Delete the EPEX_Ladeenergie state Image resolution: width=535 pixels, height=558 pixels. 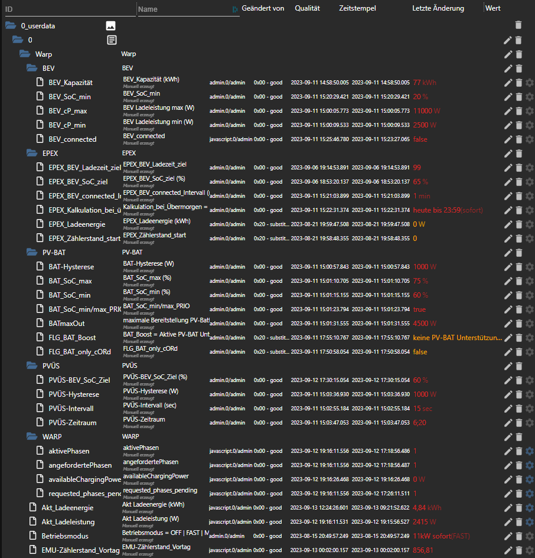[x=518, y=224]
